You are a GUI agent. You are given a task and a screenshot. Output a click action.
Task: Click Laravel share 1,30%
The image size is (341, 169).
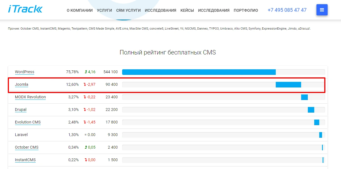click(74, 135)
